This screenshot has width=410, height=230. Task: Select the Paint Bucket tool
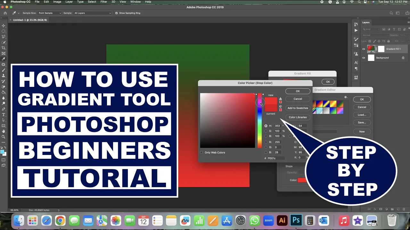(x=4, y=92)
